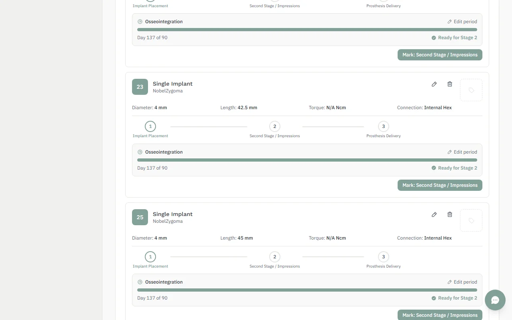Image resolution: width=512 pixels, height=320 pixels.
Task: Click tooth number 23 badge
Action: (140, 87)
